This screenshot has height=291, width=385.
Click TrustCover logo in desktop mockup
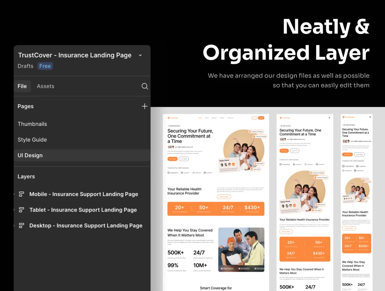(173, 118)
